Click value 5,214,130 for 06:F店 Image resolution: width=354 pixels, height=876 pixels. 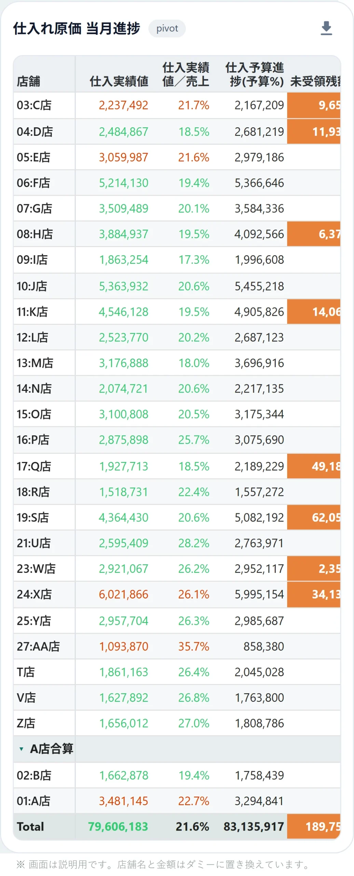tap(123, 183)
